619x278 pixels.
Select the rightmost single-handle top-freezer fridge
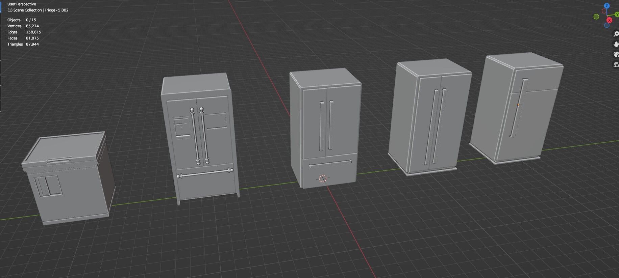516,108
